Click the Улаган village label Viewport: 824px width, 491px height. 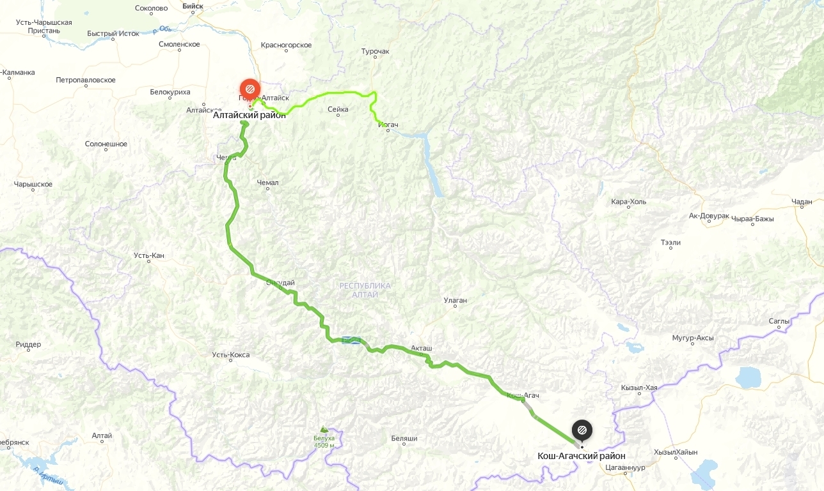click(456, 300)
